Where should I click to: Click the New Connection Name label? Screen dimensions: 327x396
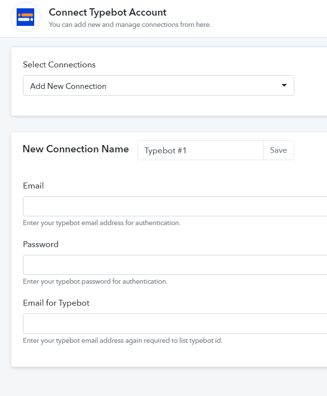pyautogui.click(x=76, y=149)
